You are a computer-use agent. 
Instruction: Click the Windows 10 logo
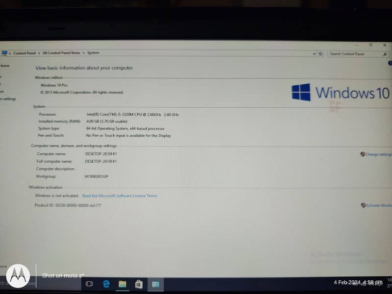[x=341, y=93]
